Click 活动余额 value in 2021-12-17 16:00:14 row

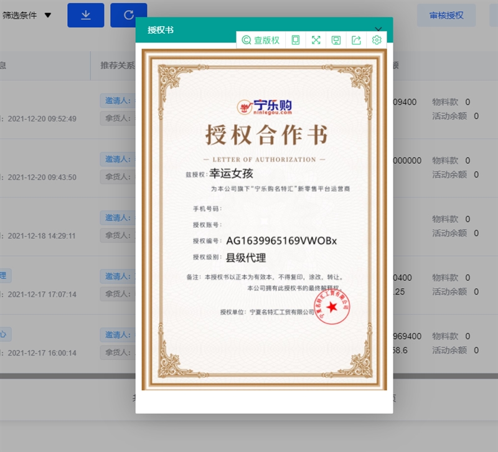coord(476,351)
